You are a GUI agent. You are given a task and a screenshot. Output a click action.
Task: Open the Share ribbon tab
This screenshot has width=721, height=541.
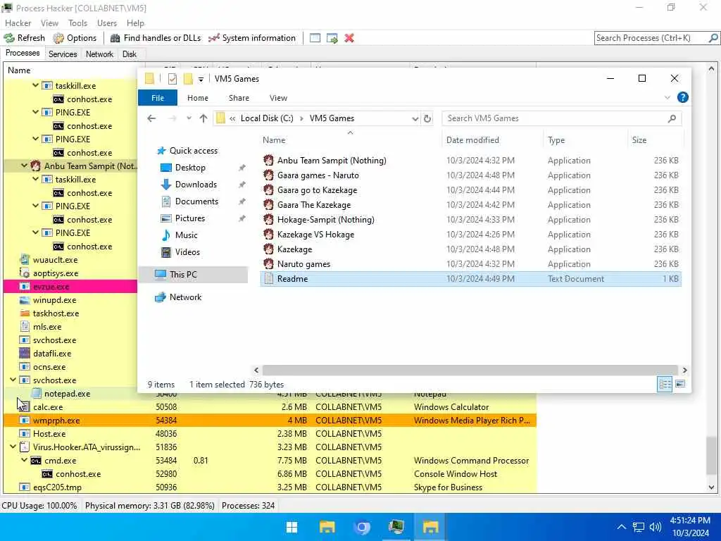239,98
